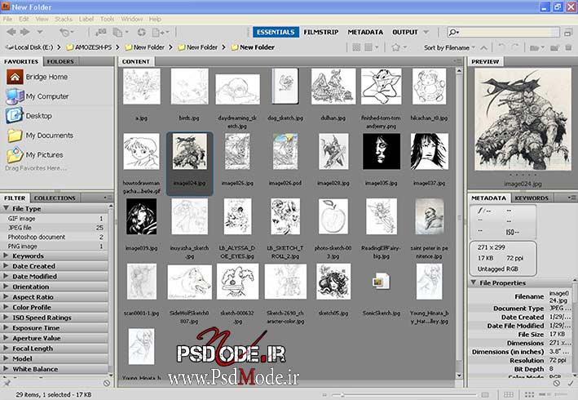The height and width of the screenshot is (400, 578).
Task: Expand the Date Created filter section
Action: pos(6,265)
